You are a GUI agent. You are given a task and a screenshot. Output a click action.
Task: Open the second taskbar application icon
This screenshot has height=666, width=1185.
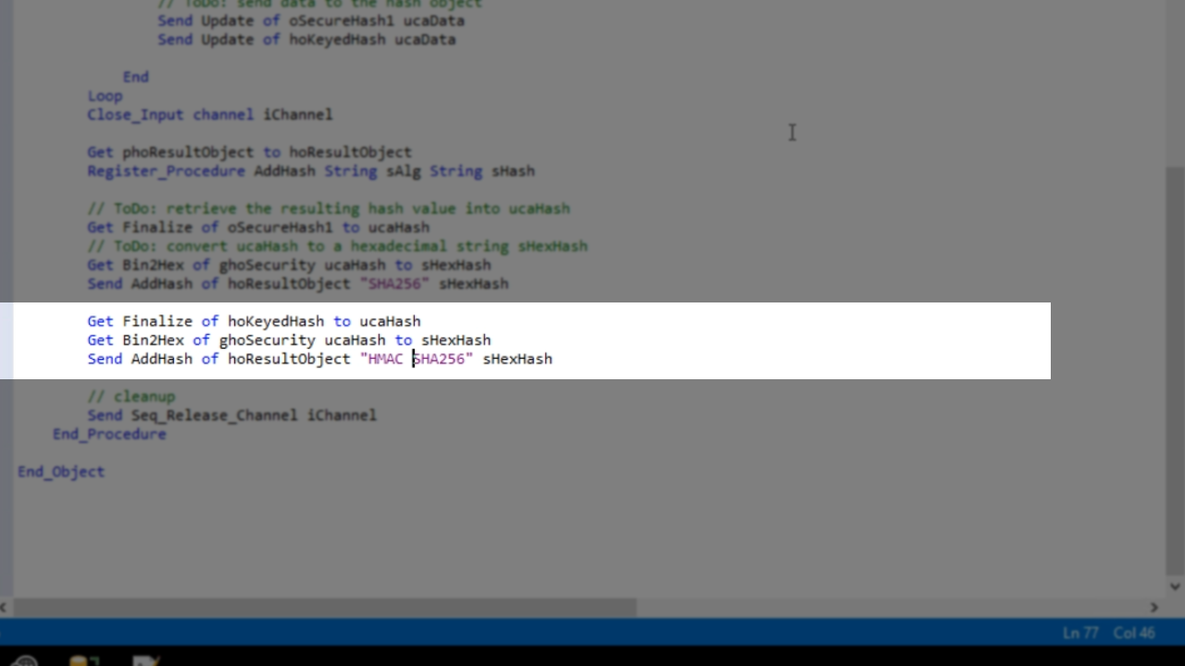[x=84, y=660]
